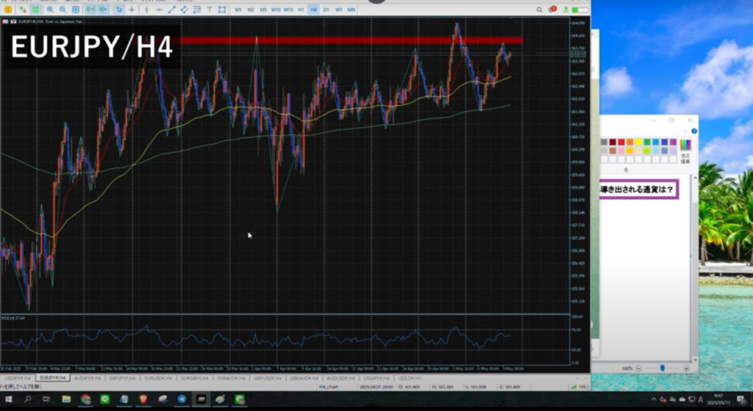Open Paint help with the blue question mark
This screenshot has width=753, height=411.
[694, 131]
